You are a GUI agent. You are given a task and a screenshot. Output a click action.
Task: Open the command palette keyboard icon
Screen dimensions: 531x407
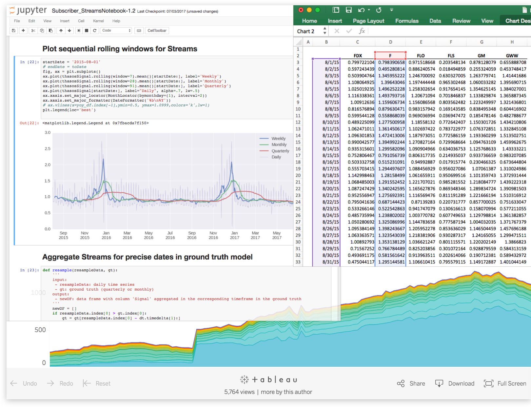pyautogui.click(x=139, y=30)
